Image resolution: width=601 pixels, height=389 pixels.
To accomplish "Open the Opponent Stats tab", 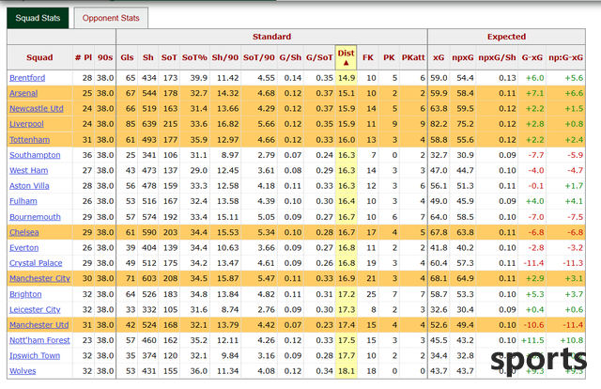I will 111,18.
